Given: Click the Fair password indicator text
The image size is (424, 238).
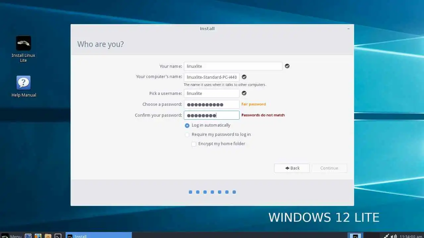Looking at the screenshot, I should coord(253,104).
